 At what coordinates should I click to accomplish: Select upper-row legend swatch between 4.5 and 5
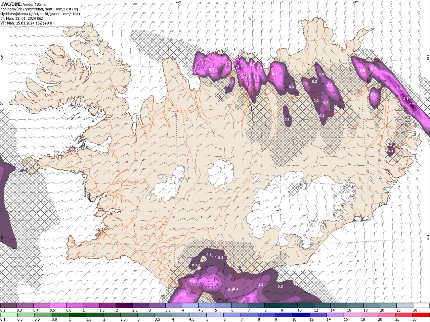(x=206, y=306)
